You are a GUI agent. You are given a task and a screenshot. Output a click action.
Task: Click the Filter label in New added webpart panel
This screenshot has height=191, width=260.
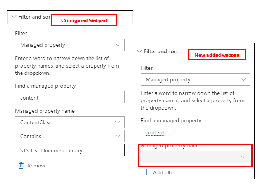tap(146, 68)
